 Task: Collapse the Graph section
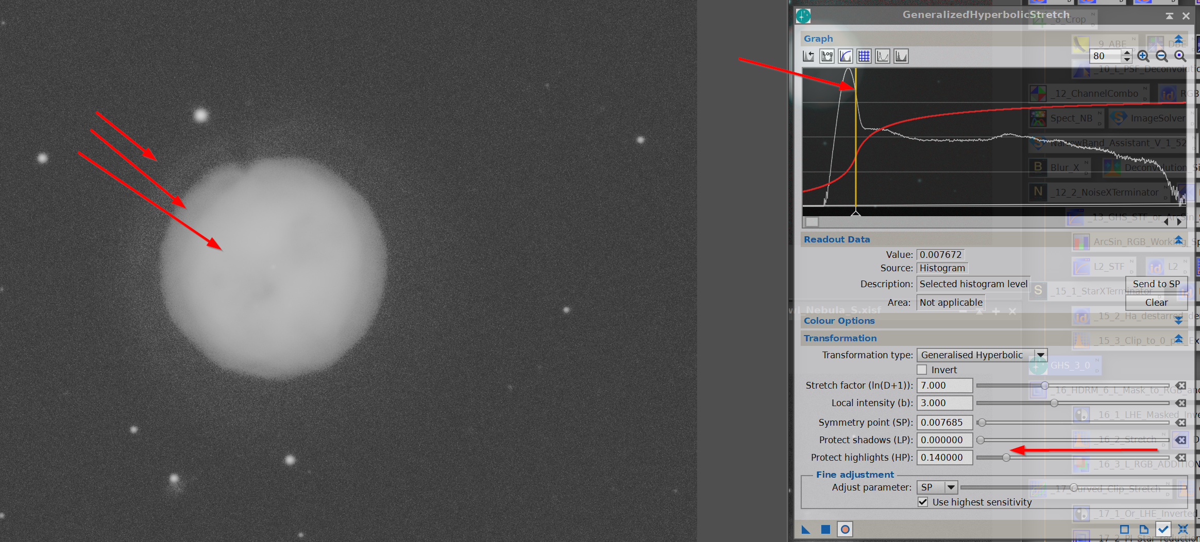(1178, 39)
